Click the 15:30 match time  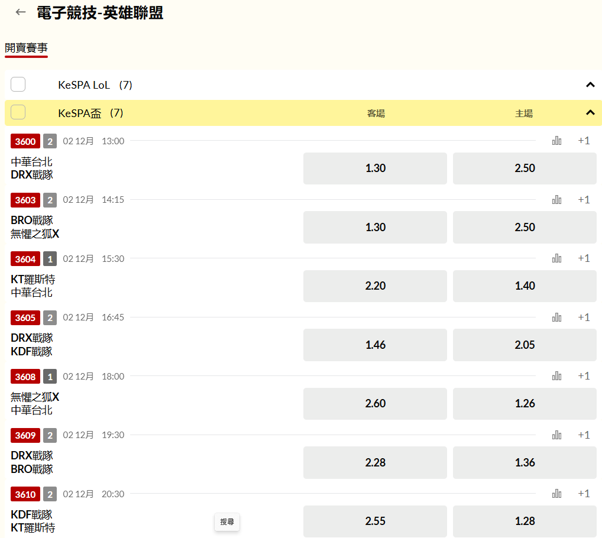(113, 258)
